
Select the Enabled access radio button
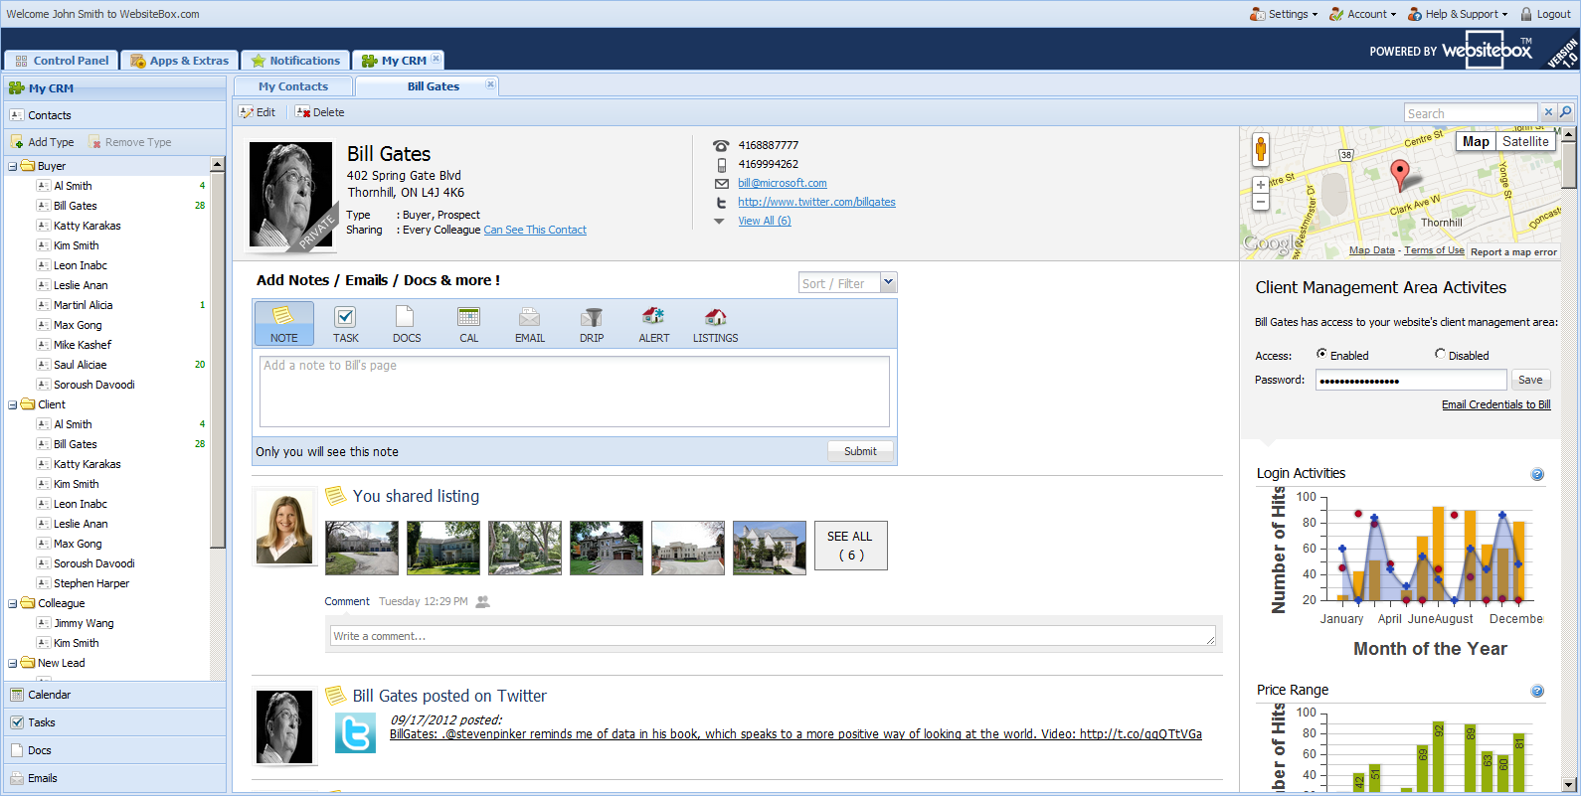pos(1321,354)
